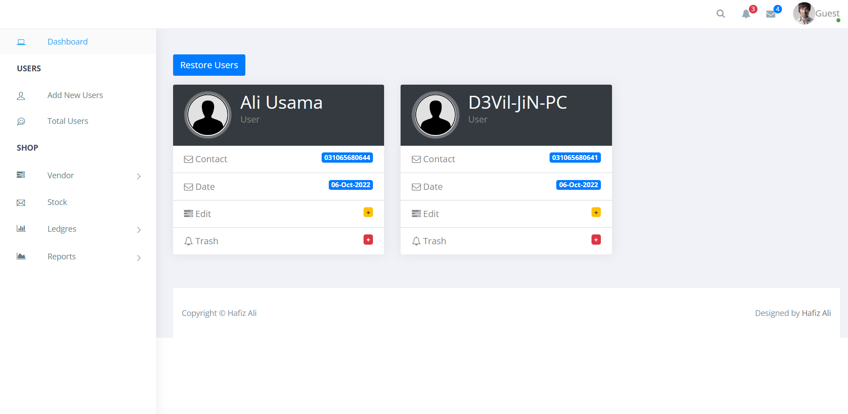848x414 pixels.
Task: Click the Stock envelope icon in sidebar
Action: pos(21,203)
